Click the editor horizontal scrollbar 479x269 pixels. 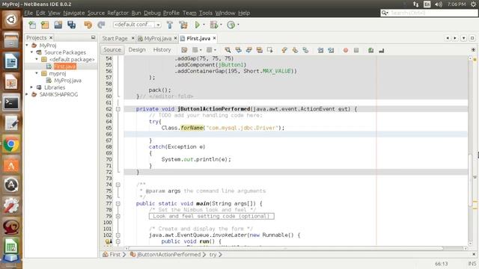click(x=286, y=248)
